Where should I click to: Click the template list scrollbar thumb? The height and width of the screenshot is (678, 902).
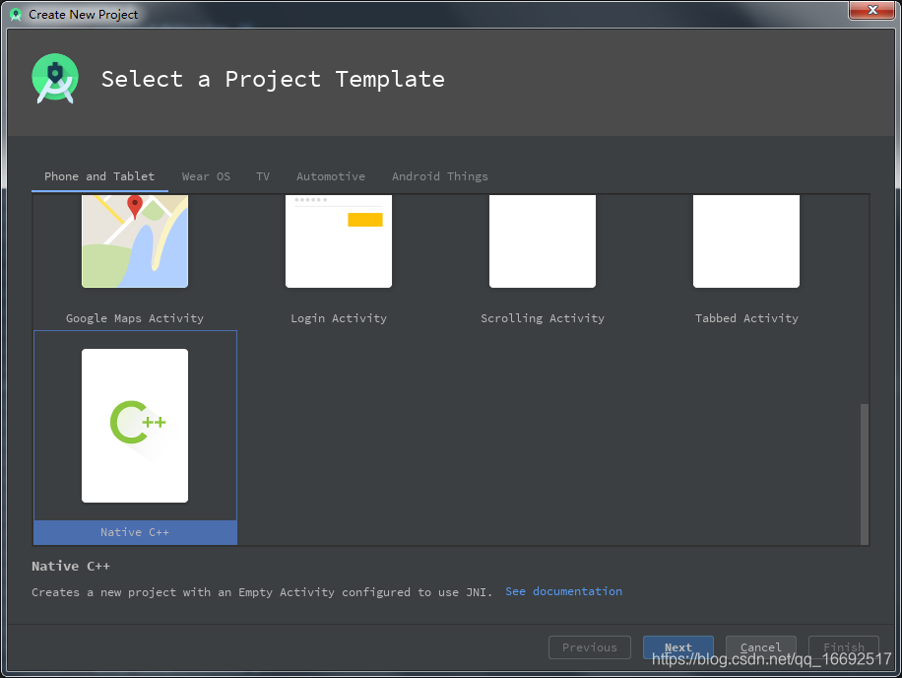[x=866, y=473]
